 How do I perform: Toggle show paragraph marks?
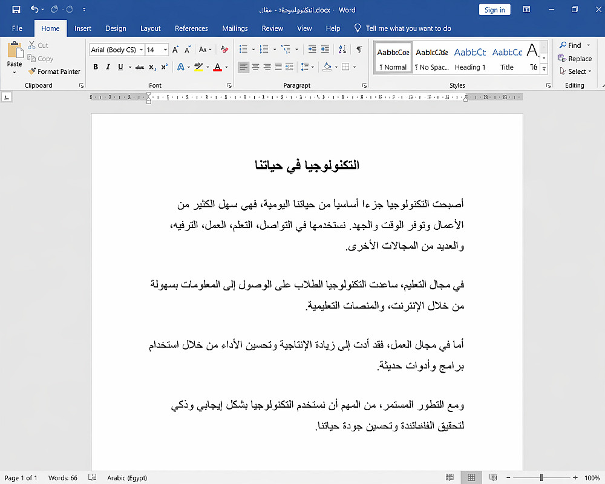click(x=359, y=50)
